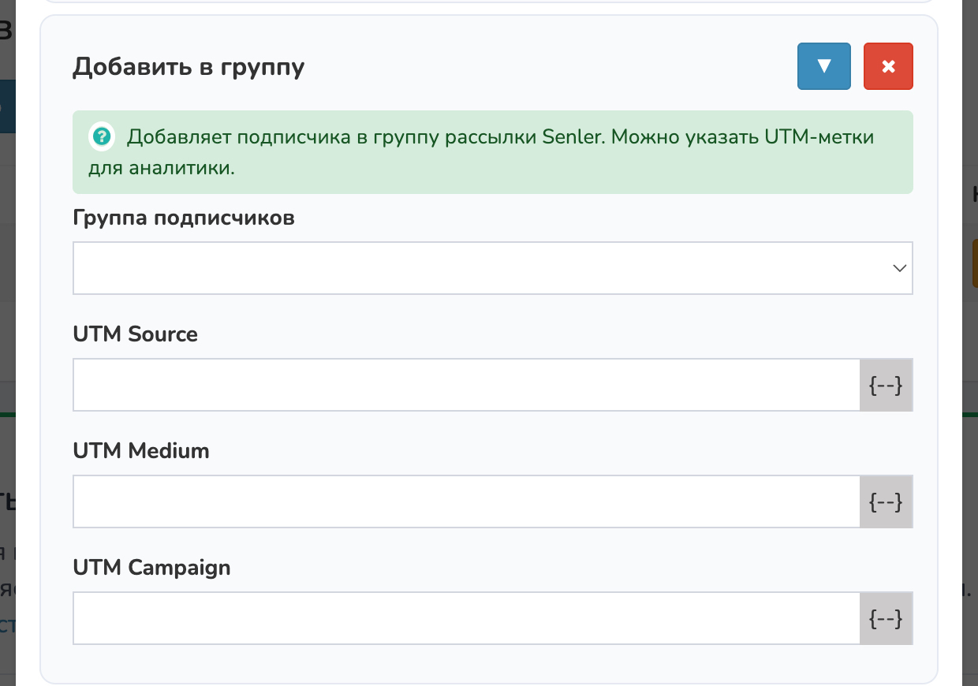Open variable picker for UTM Source
This screenshot has height=686, width=978.
coord(885,385)
